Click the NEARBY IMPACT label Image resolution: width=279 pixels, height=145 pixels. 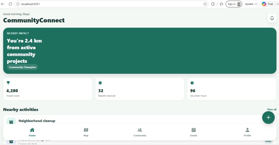[18, 33]
